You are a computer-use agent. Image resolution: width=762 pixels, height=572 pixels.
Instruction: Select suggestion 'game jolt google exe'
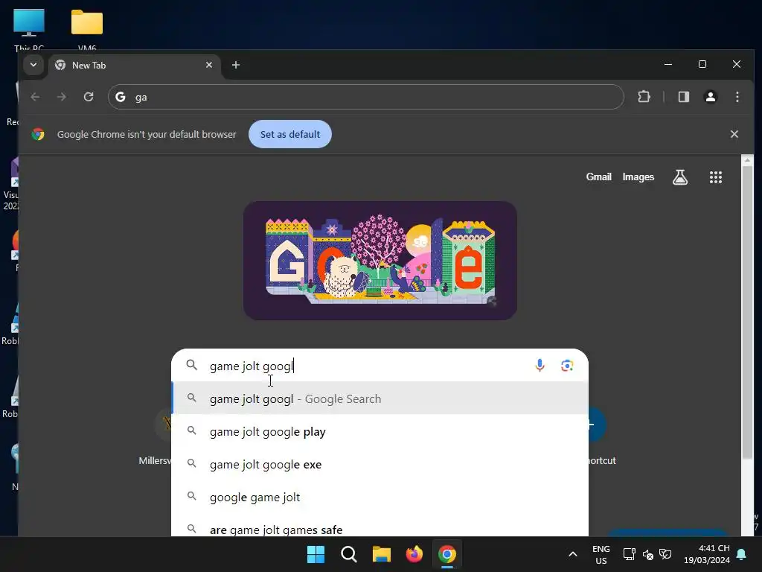[x=380, y=465]
